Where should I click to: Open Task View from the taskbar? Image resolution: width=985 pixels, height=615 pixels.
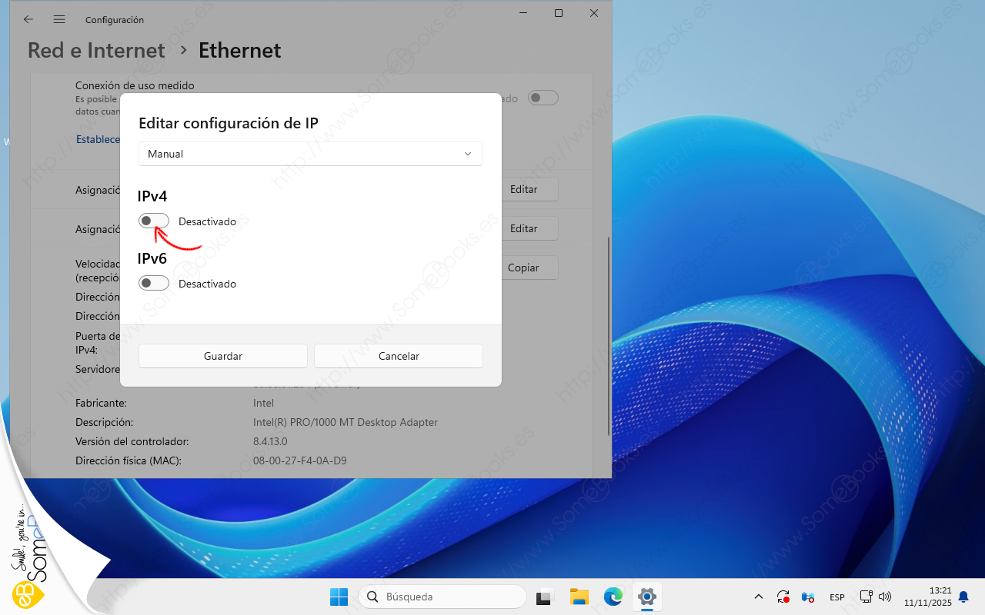pyautogui.click(x=546, y=597)
